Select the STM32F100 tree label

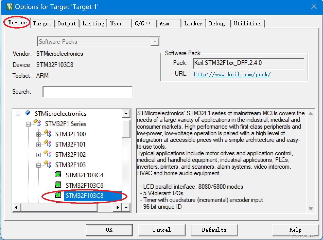tap(71, 134)
